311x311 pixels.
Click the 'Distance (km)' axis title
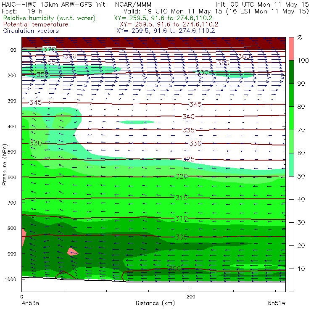click(x=155, y=303)
